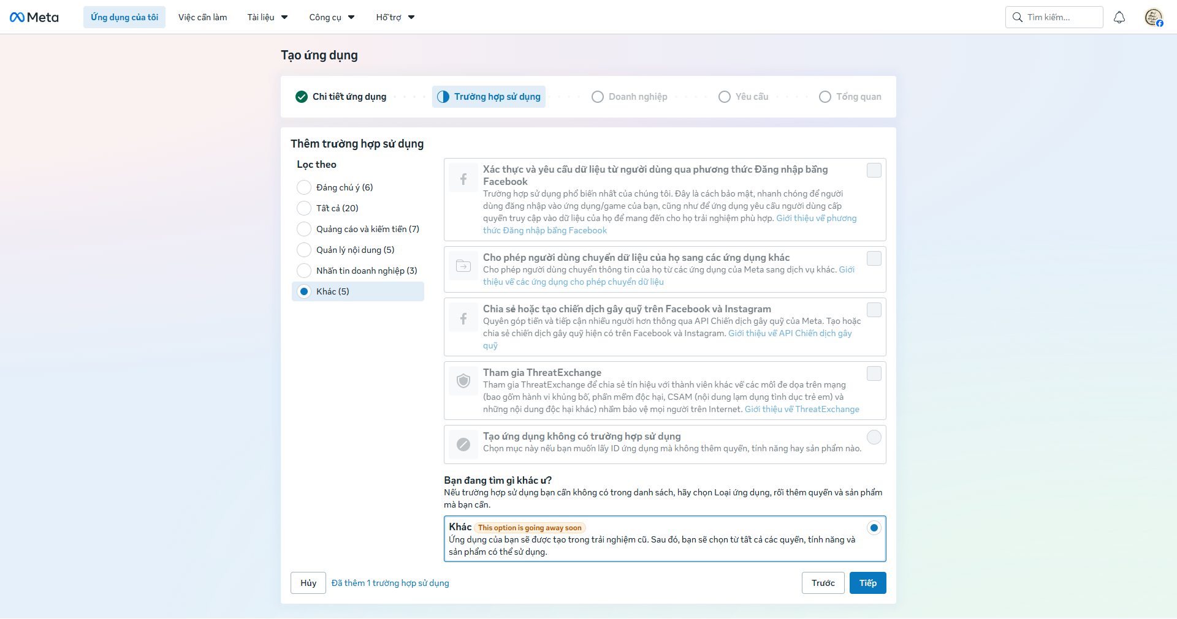Click the no-use-case slashed circle icon

[x=463, y=445]
